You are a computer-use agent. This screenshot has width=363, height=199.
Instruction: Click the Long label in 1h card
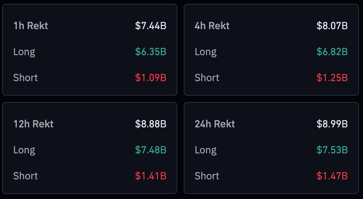pos(24,52)
